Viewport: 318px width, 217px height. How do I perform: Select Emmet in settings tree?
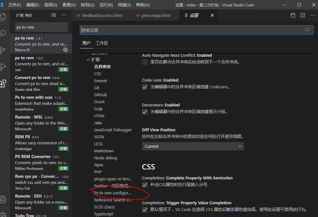pyautogui.click(x=100, y=81)
